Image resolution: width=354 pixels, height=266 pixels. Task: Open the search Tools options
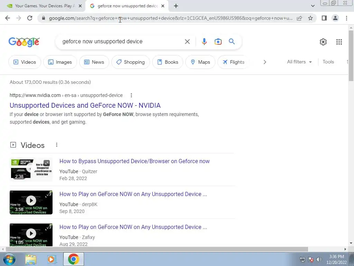(328, 62)
